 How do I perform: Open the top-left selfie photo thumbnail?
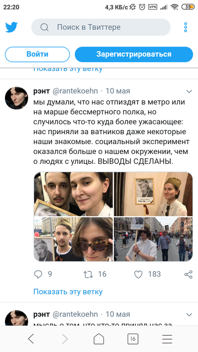(73, 194)
